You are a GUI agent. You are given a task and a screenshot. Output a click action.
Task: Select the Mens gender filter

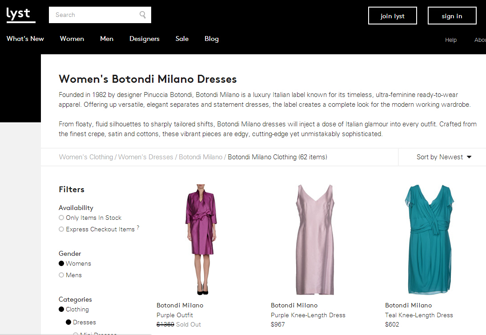click(70, 275)
